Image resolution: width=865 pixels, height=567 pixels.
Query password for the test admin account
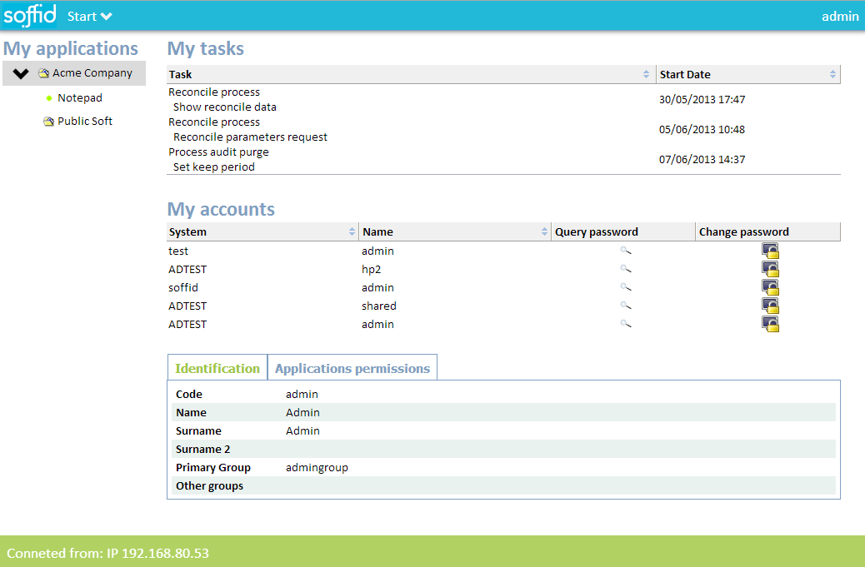626,251
